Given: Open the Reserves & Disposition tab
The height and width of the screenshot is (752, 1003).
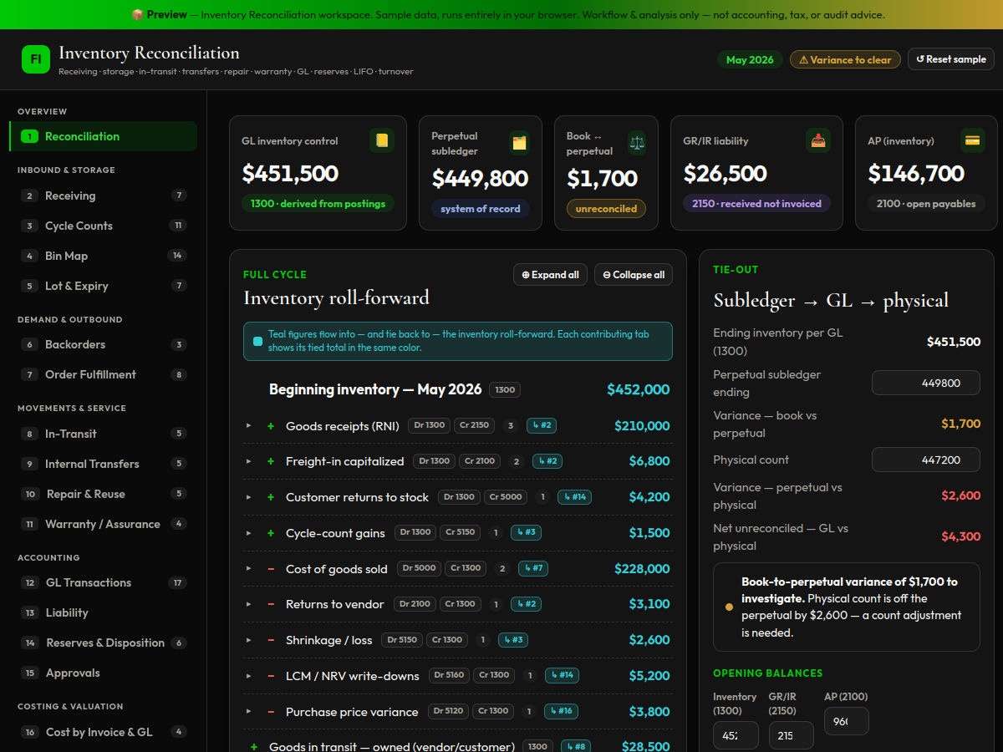Looking at the screenshot, I should [103, 643].
